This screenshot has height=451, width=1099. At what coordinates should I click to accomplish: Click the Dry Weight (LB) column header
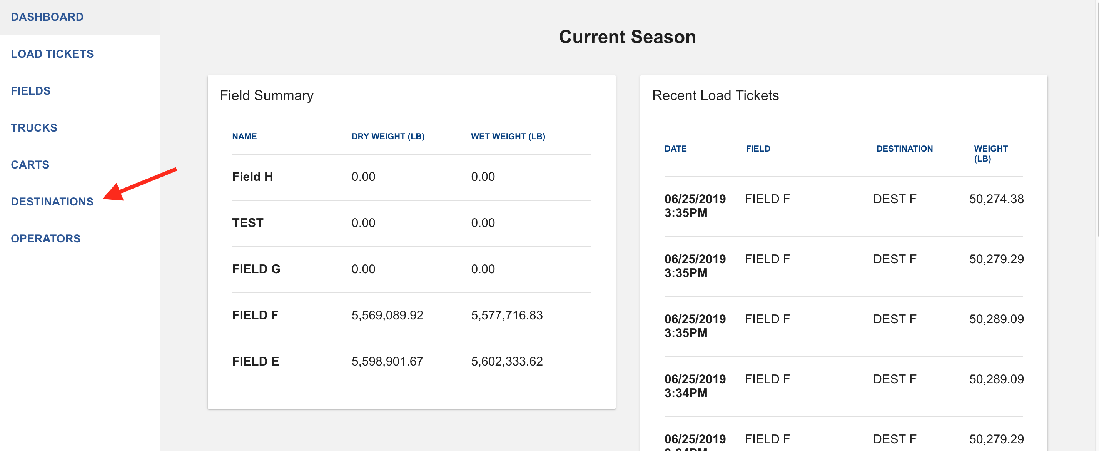[x=388, y=137]
